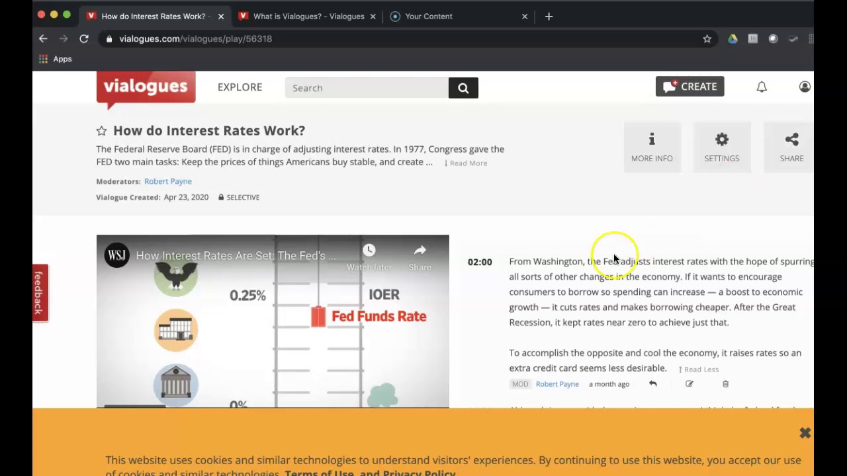Image resolution: width=847 pixels, height=476 pixels.
Task: Open the Apps shortcut in bookmarks bar
Action: point(55,59)
